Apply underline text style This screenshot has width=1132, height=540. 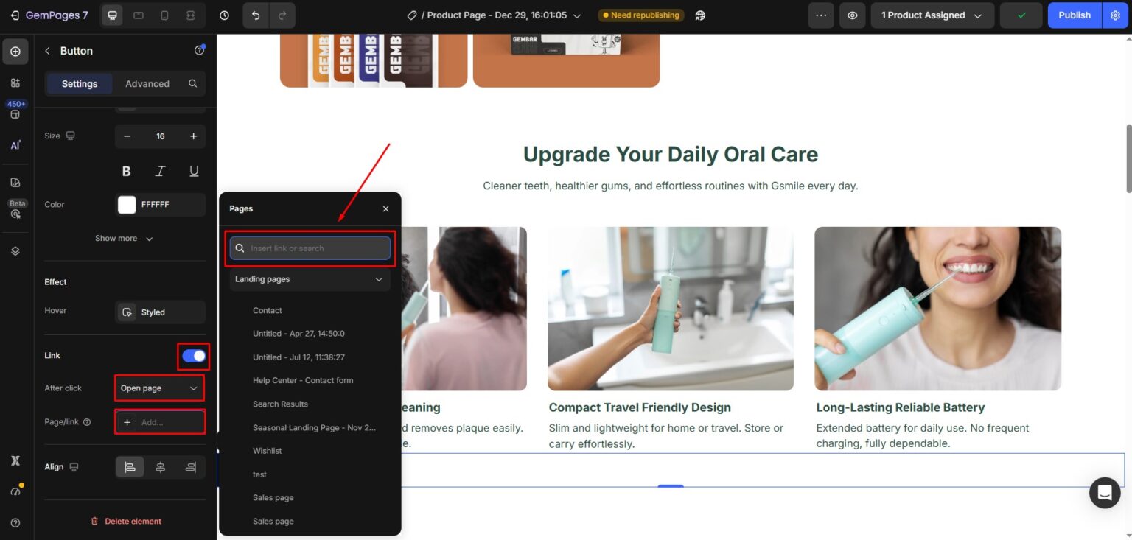pyautogui.click(x=194, y=171)
